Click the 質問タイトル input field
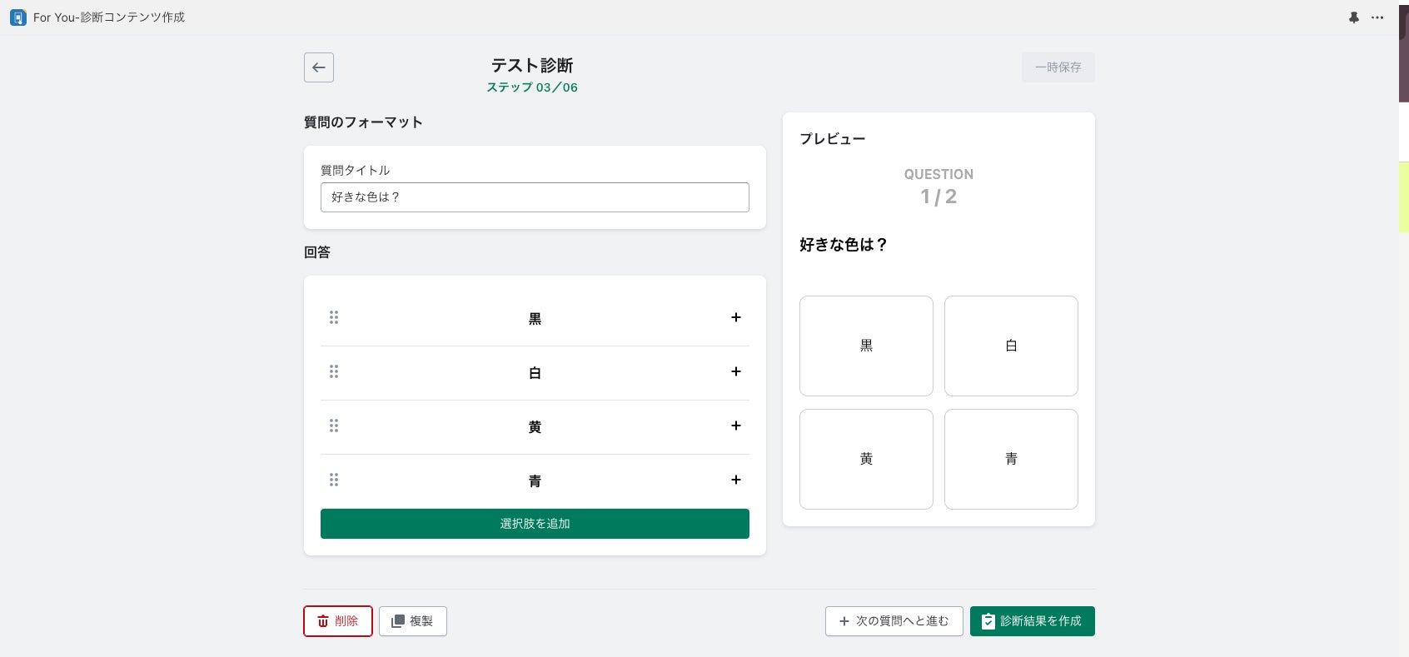 535,197
